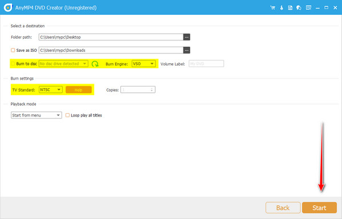Expand the Start from menu playback dropdown
Screen dimensions: 342x219
click(36, 115)
